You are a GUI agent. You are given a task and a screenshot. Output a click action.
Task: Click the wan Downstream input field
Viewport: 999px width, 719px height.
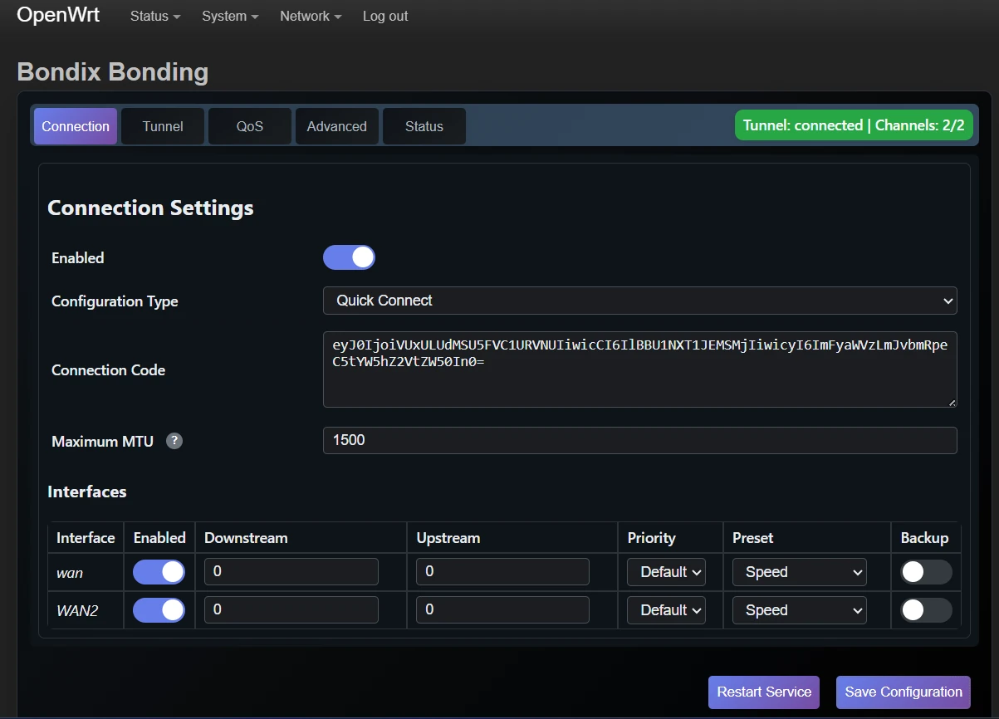291,572
